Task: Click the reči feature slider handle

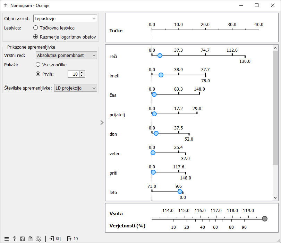Action: click(x=160, y=56)
